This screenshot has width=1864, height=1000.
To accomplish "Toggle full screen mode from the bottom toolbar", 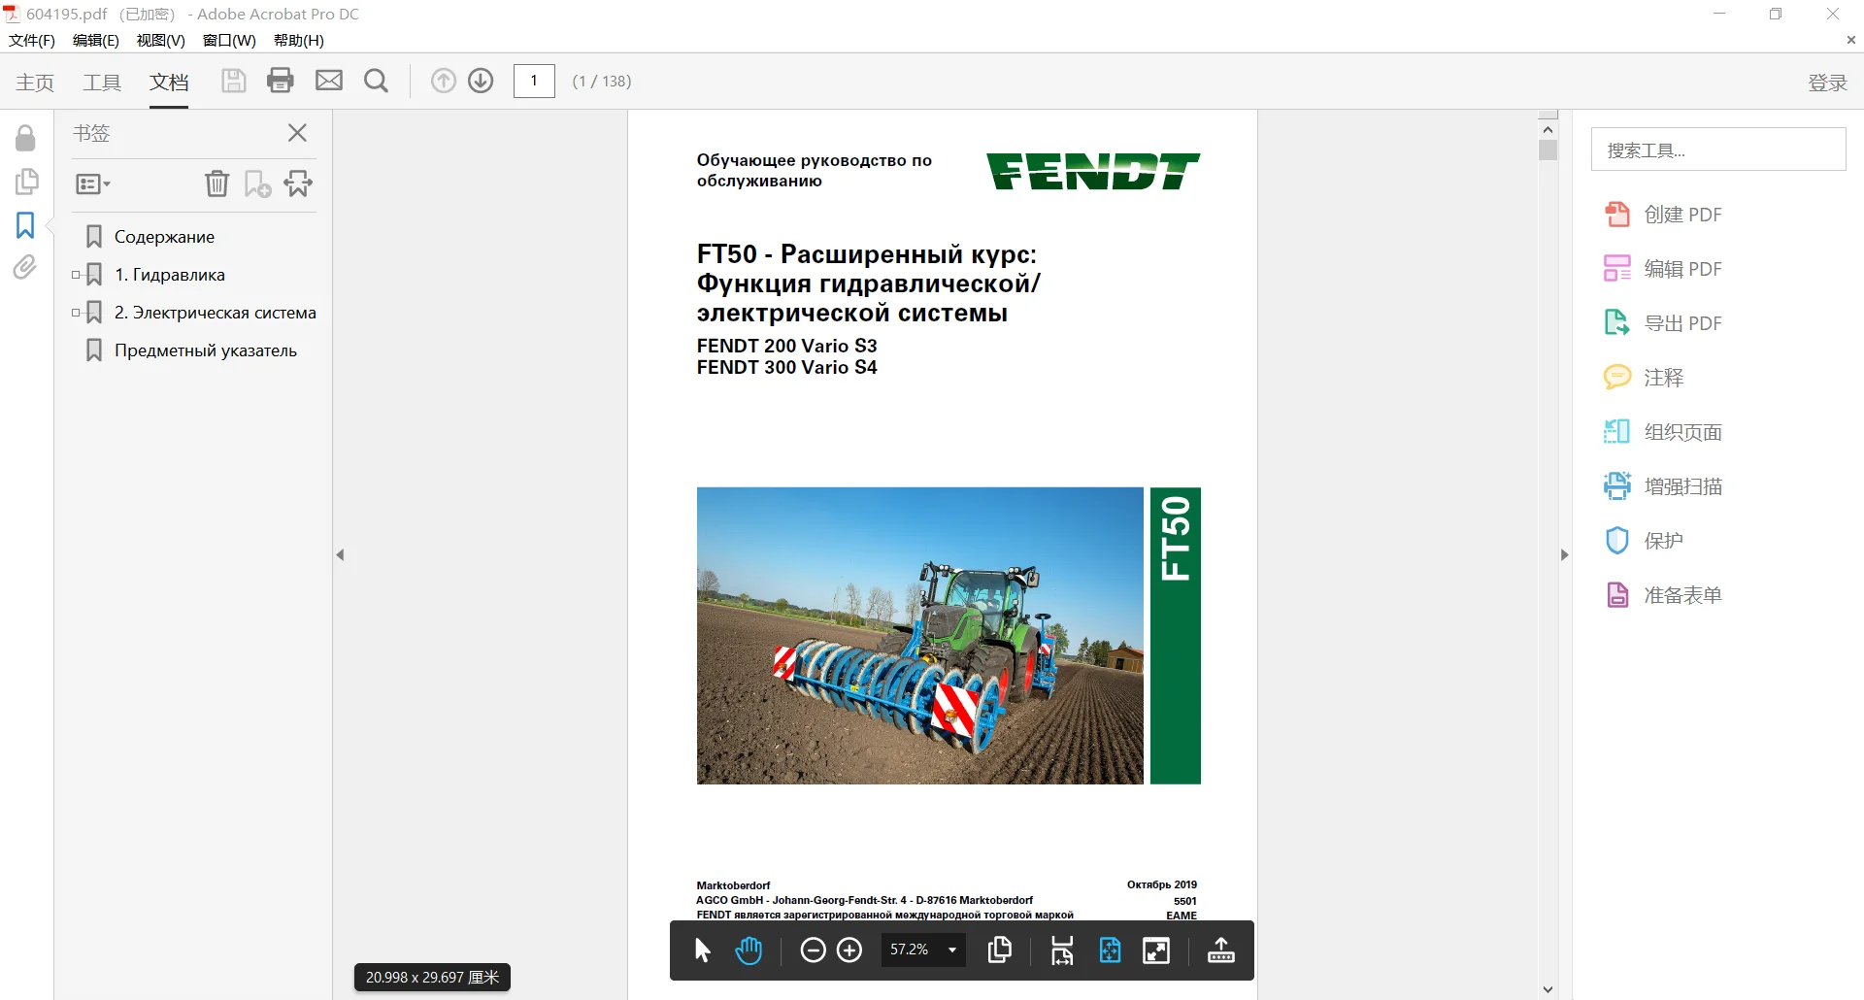I will coord(1156,950).
